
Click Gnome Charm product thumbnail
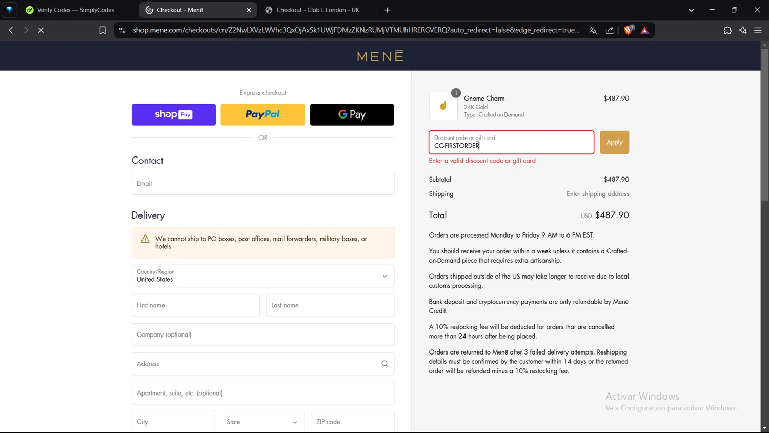coord(443,106)
